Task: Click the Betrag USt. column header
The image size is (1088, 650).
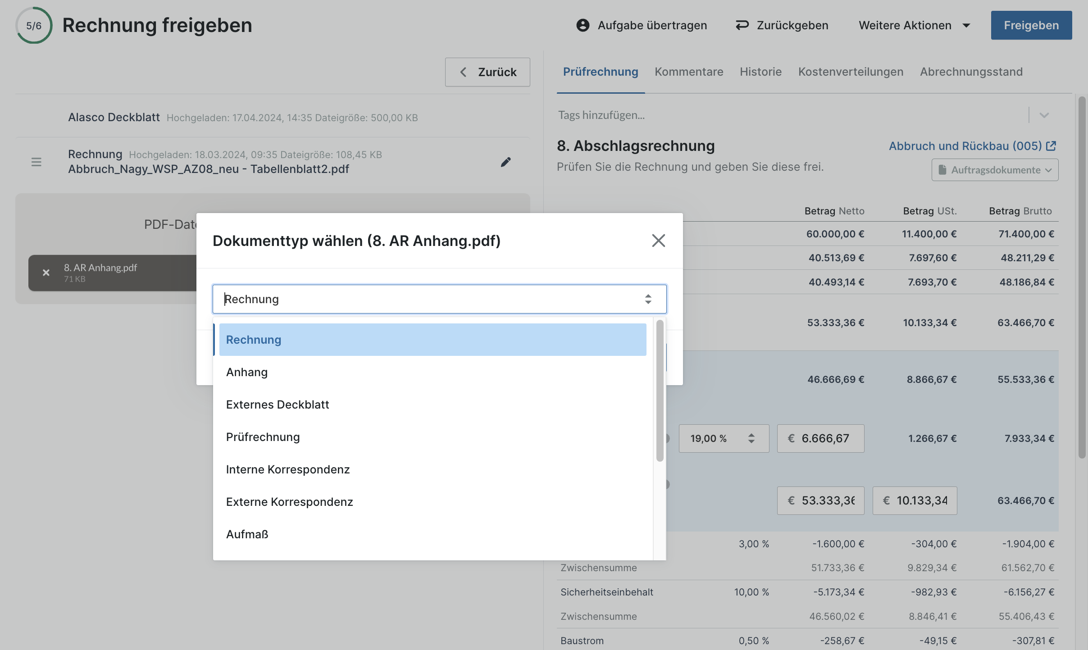Action: coord(930,211)
